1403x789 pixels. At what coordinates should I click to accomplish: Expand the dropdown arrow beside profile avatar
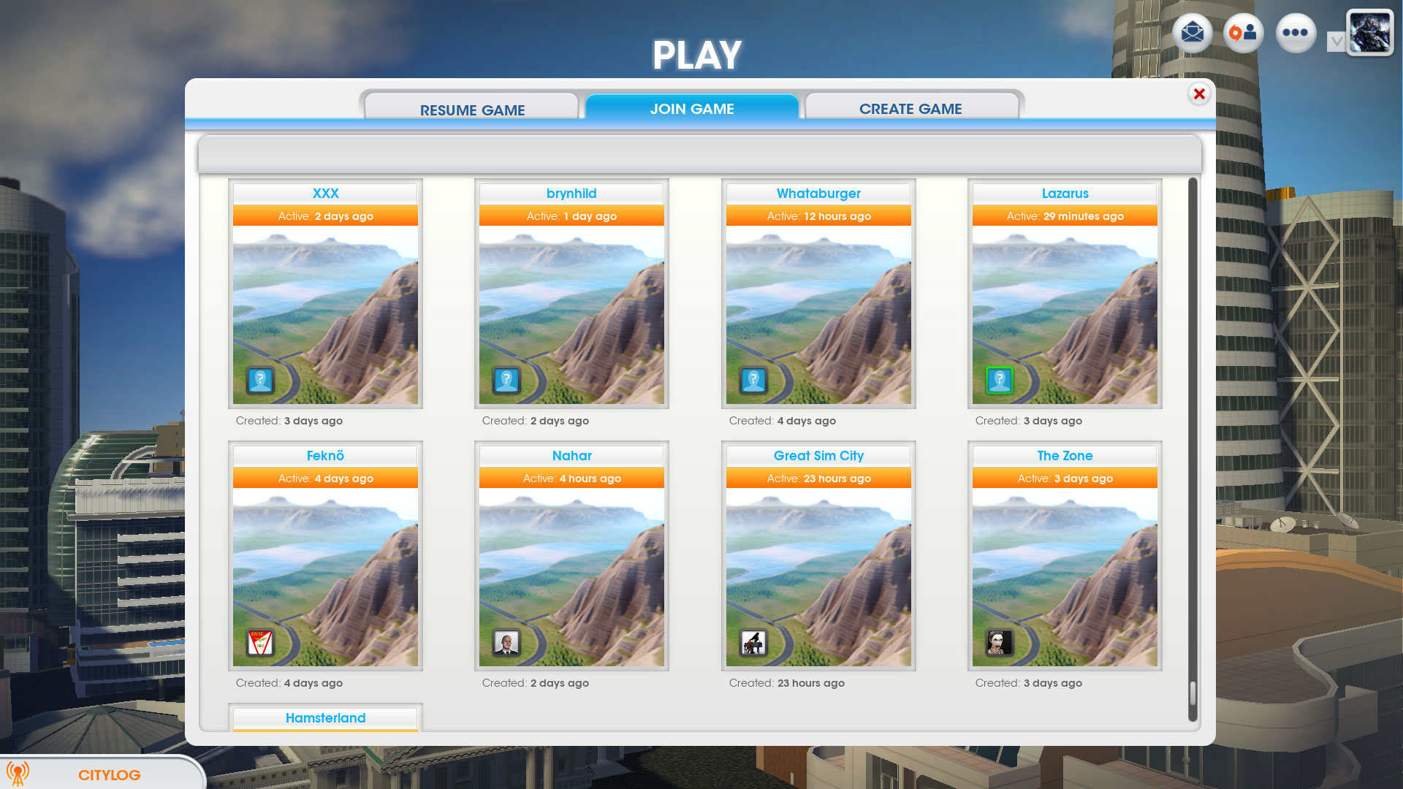pyautogui.click(x=1336, y=42)
